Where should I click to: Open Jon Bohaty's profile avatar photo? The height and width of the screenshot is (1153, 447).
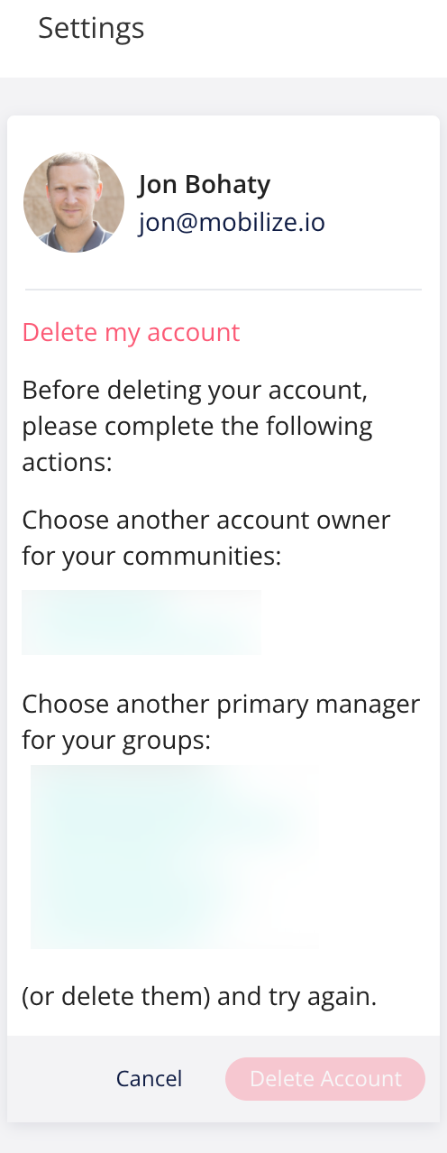[x=73, y=202]
